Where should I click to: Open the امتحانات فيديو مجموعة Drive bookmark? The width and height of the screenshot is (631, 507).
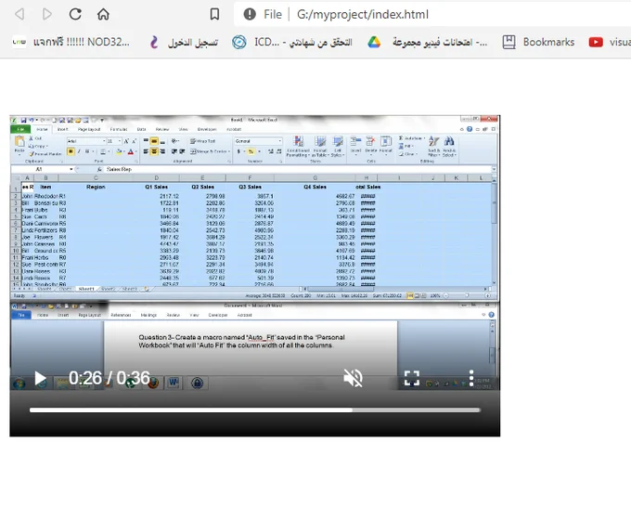coord(428,42)
